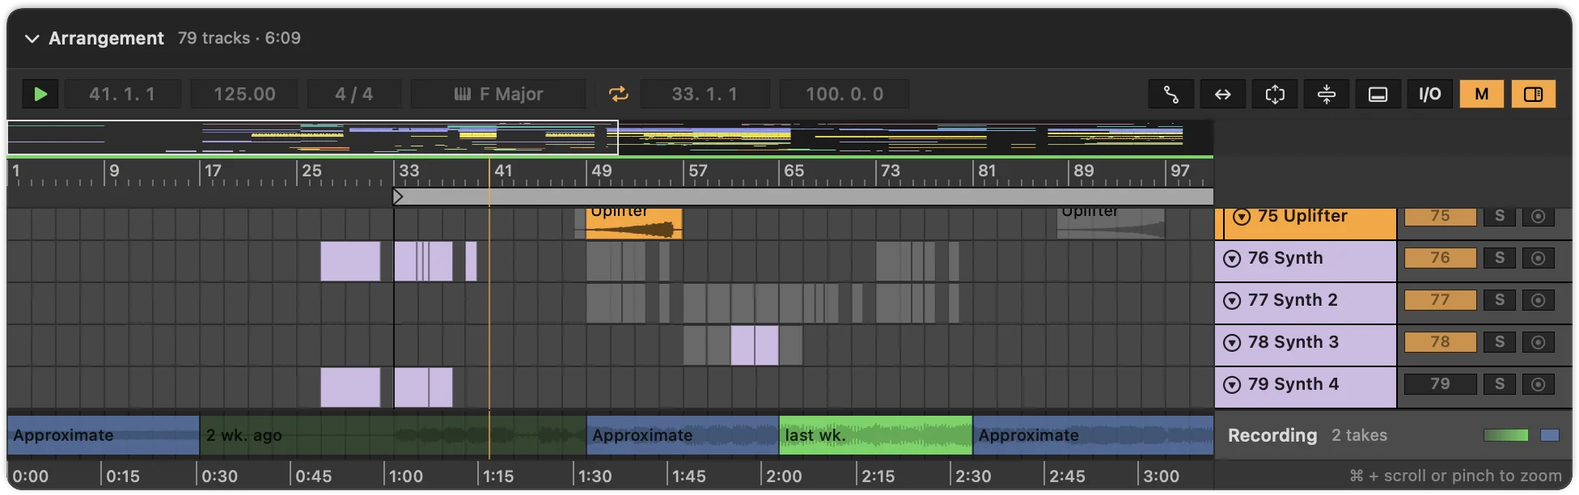Toggle track activator 78 for Synth 3

1440,342
